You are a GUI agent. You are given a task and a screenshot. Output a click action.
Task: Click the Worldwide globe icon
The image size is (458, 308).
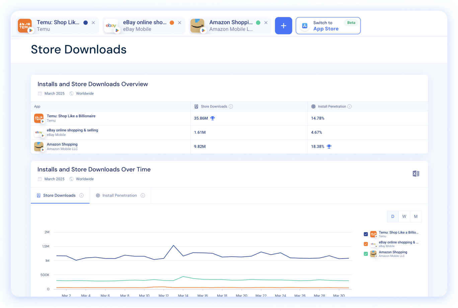71,94
